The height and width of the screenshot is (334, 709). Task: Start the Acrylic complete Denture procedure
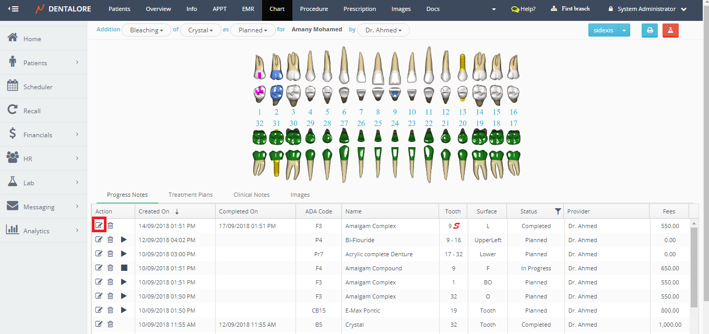(x=124, y=254)
